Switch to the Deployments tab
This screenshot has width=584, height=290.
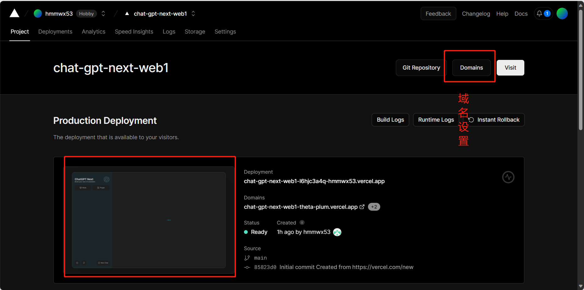click(55, 32)
